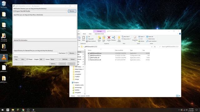Viewport: 200px width, 112px height.
Task: Open the Recycle Bin desktop icon
Action: (4, 5)
